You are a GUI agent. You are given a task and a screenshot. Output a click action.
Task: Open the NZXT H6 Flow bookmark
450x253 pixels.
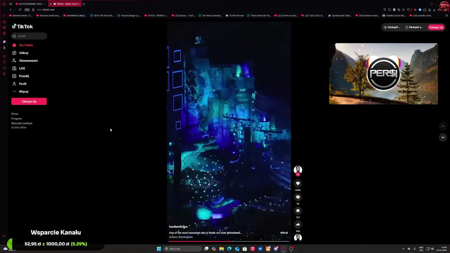(x=102, y=15)
